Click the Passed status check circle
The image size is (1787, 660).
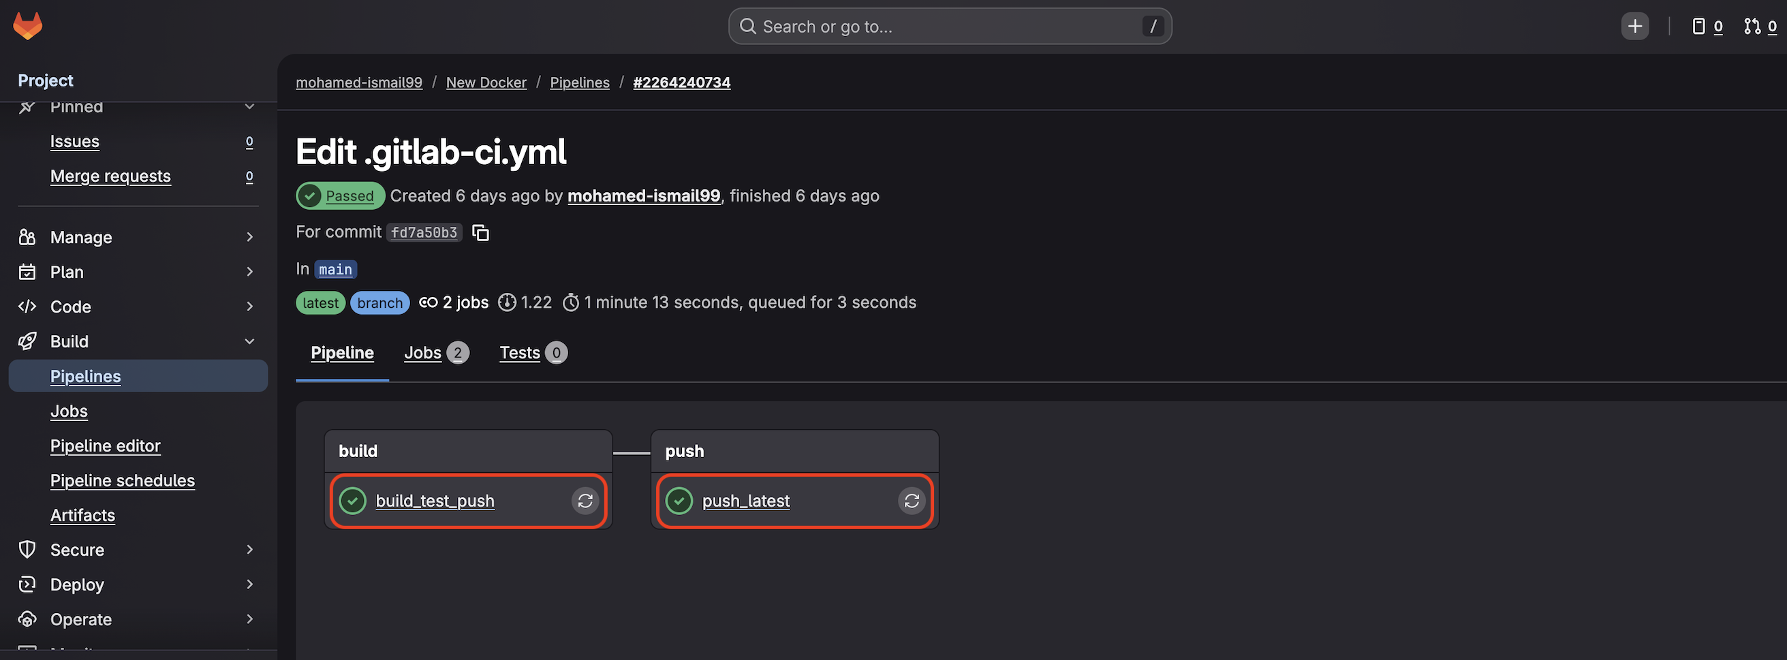[x=310, y=195]
